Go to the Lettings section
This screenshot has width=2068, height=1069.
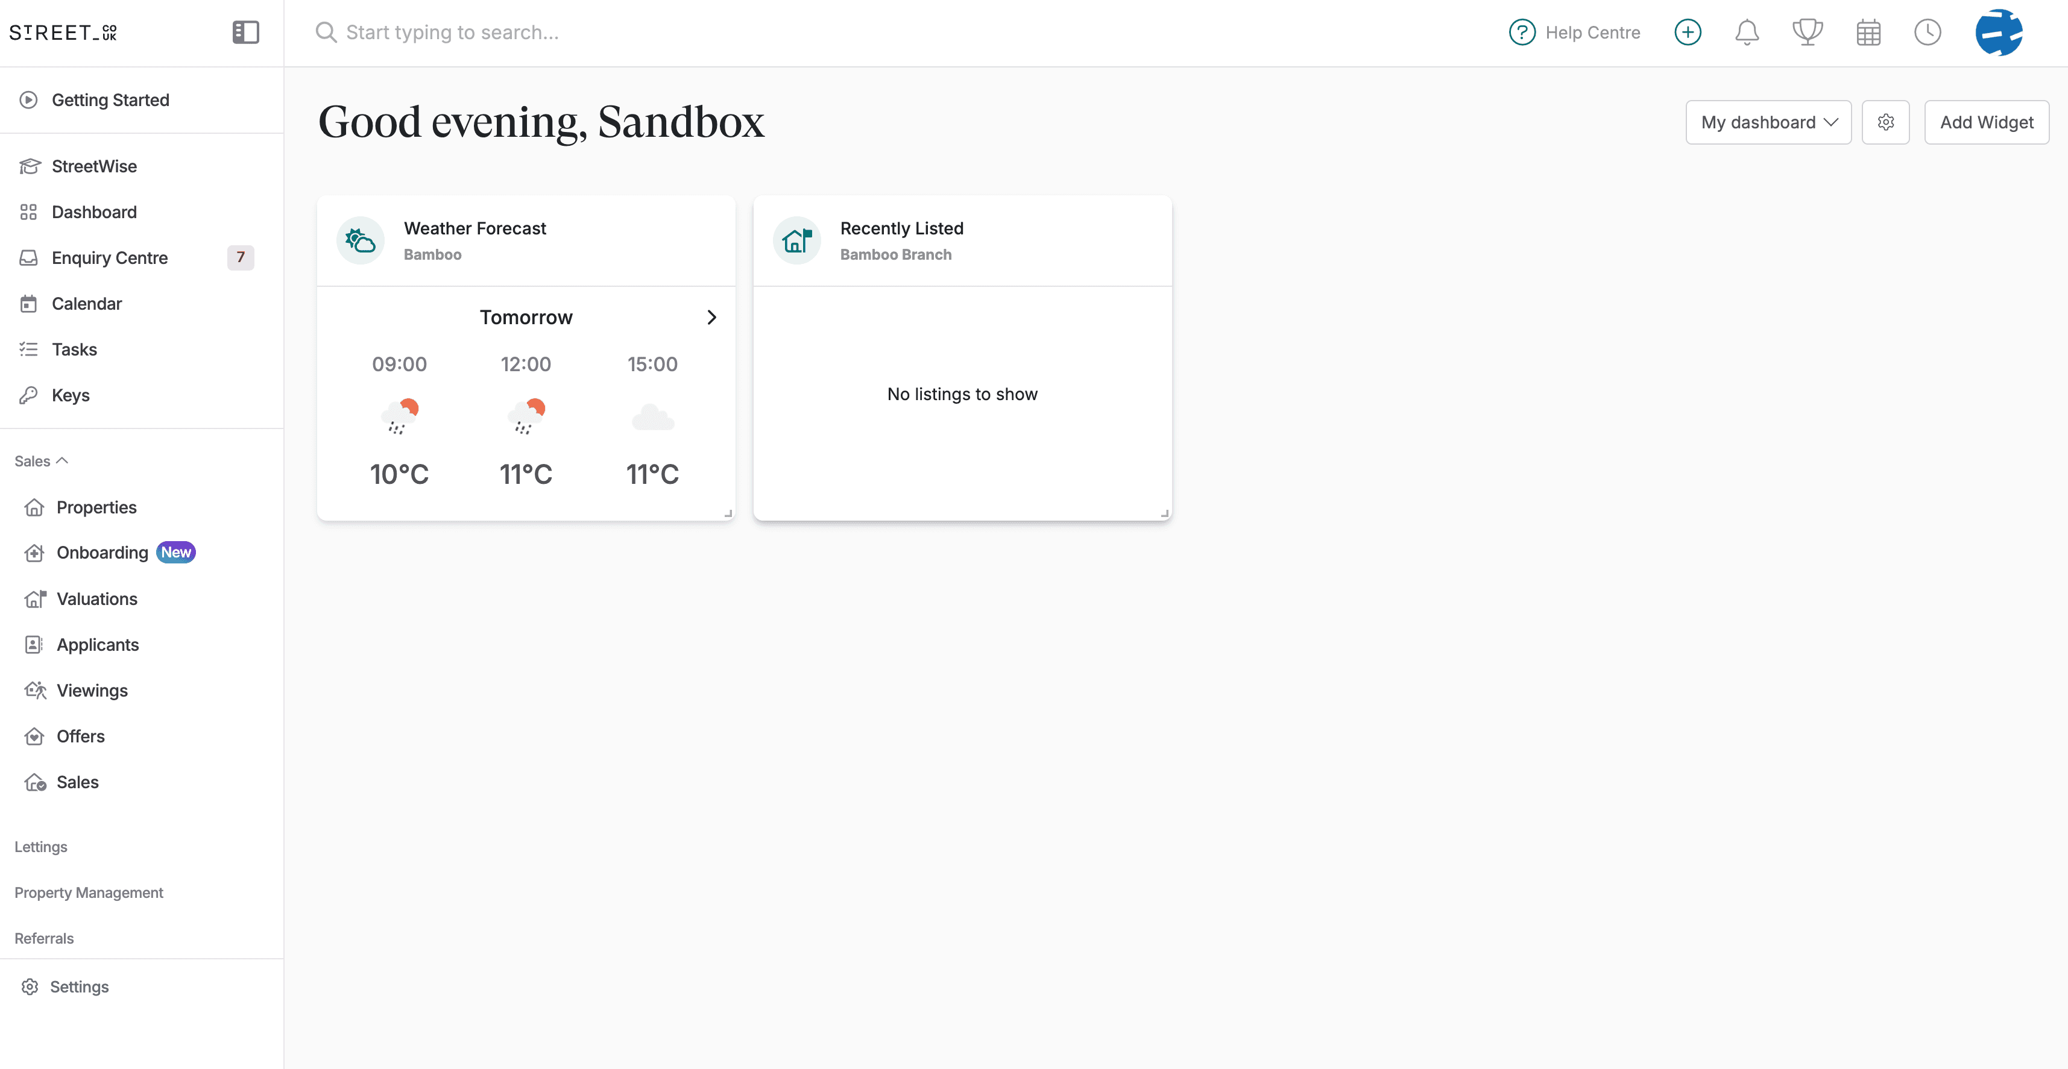[41, 846]
